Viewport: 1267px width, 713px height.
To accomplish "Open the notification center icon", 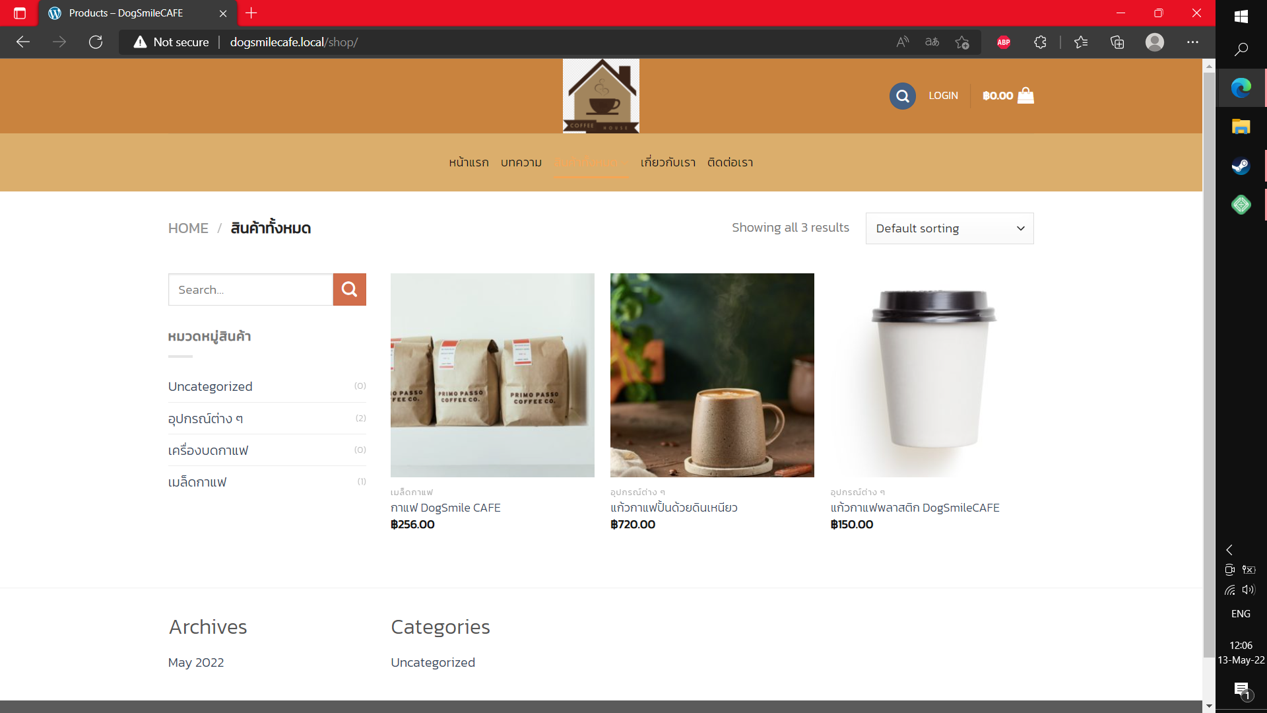I will pos(1243,691).
